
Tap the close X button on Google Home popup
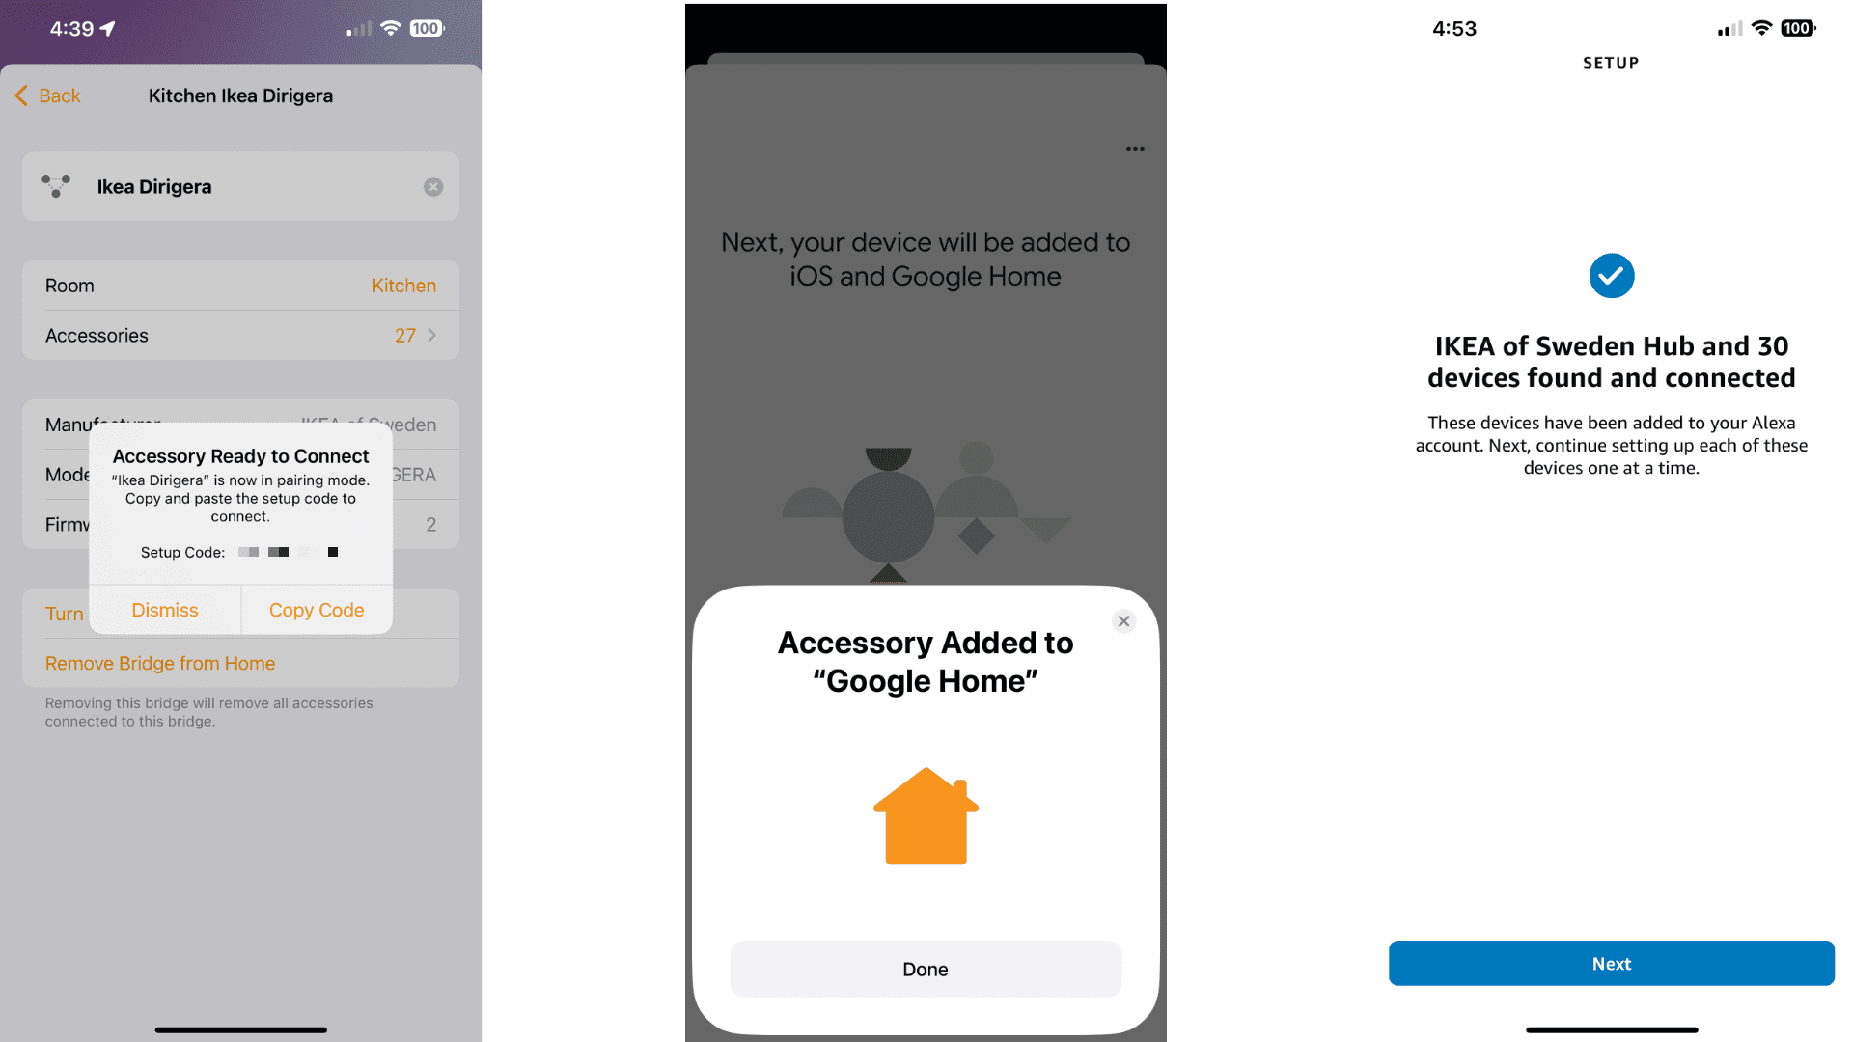(x=1122, y=622)
